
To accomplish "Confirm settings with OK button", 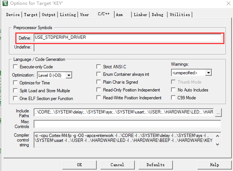I will [x=80, y=165].
